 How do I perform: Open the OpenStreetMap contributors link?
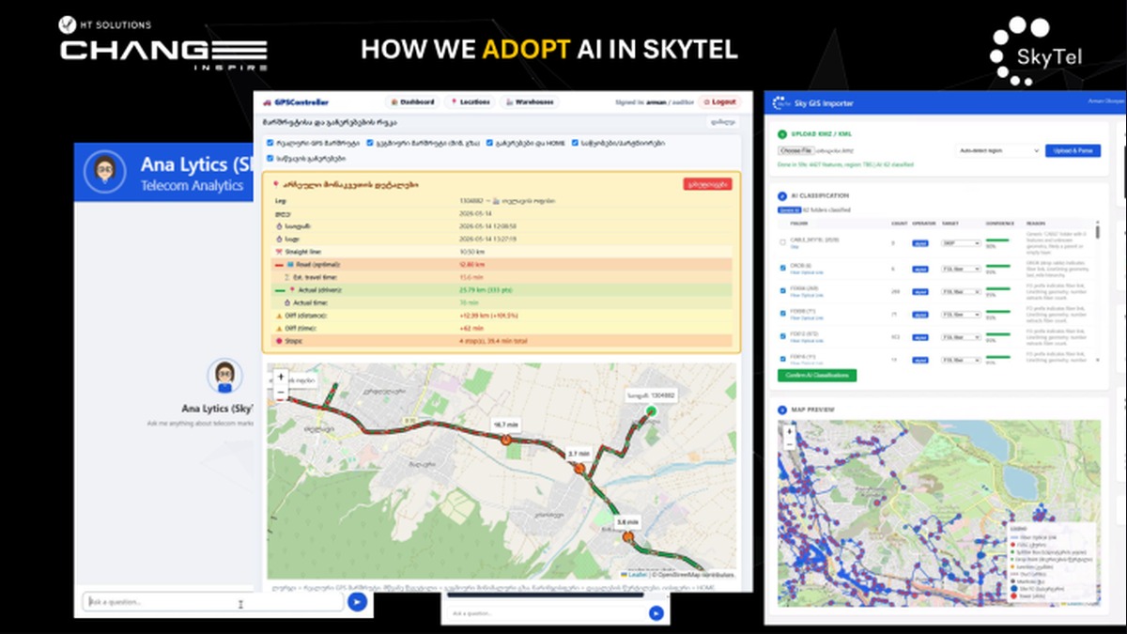(x=693, y=575)
